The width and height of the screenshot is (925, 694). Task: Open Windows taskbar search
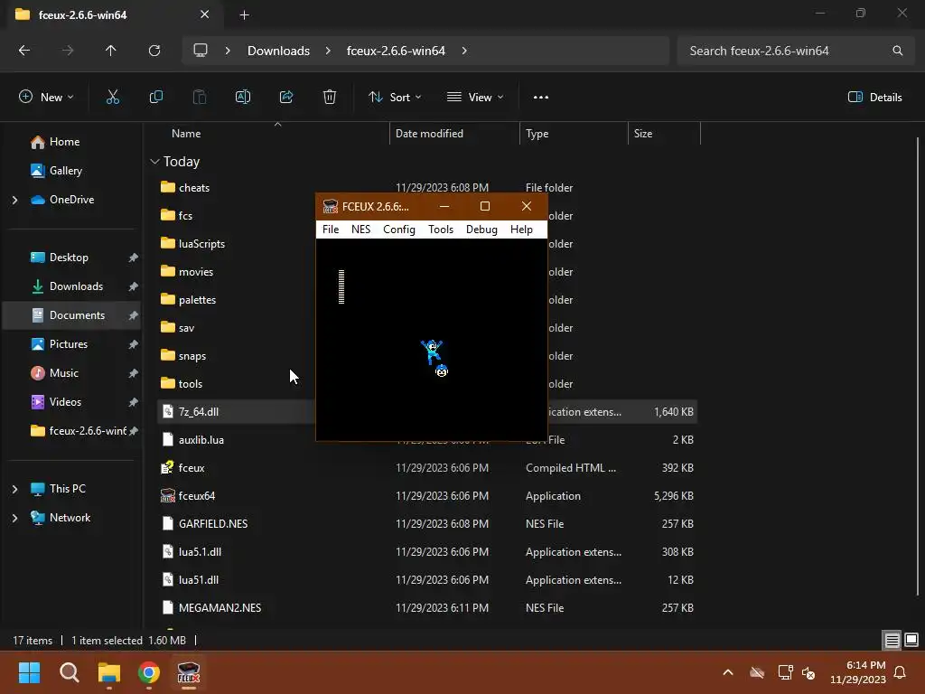pyautogui.click(x=69, y=672)
